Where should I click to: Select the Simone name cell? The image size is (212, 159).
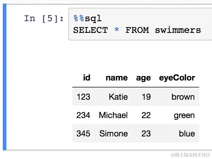[x=114, y=133]
